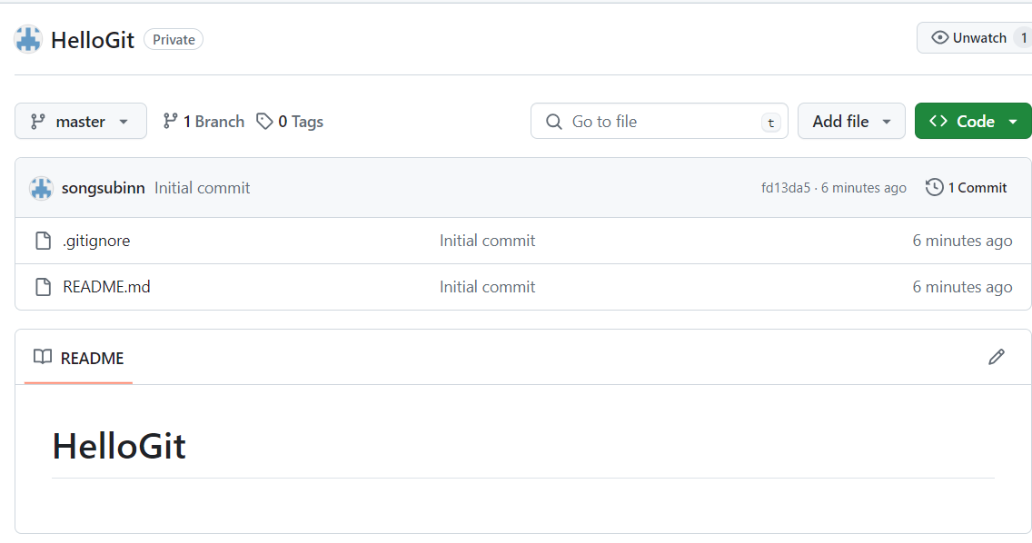Expand the Add file dropdown

(851, 122)
